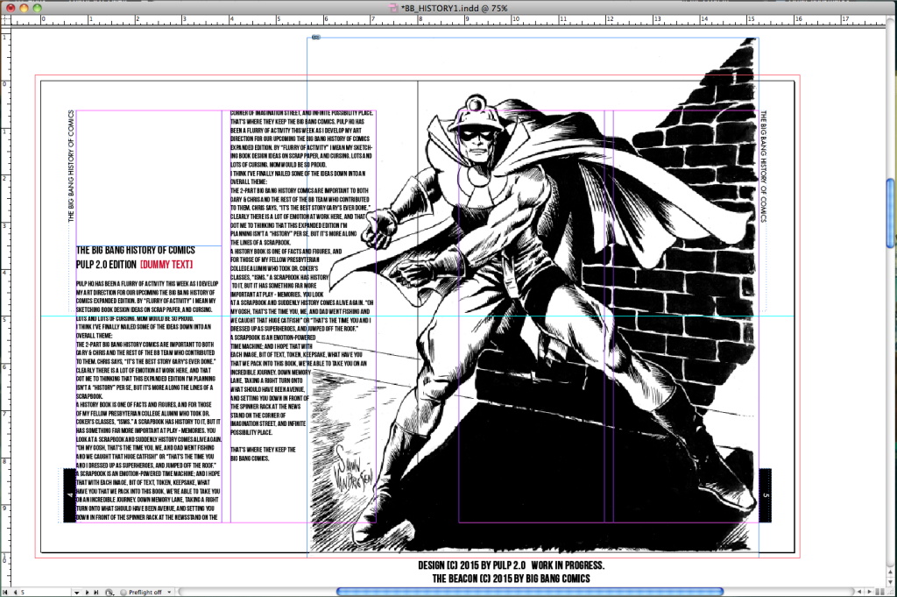Click the PULP 2.0 EDITION heading
This screenshot has height=597, width=897.
106,265
